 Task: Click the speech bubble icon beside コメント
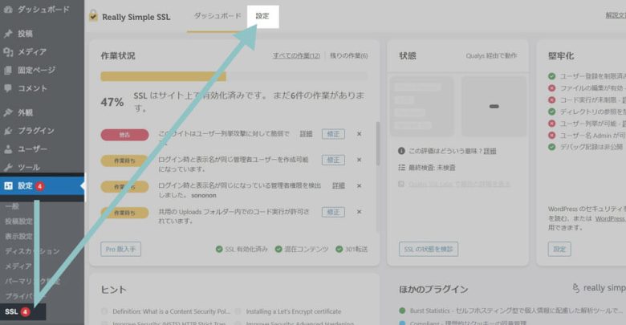click(x=8, y=88)
